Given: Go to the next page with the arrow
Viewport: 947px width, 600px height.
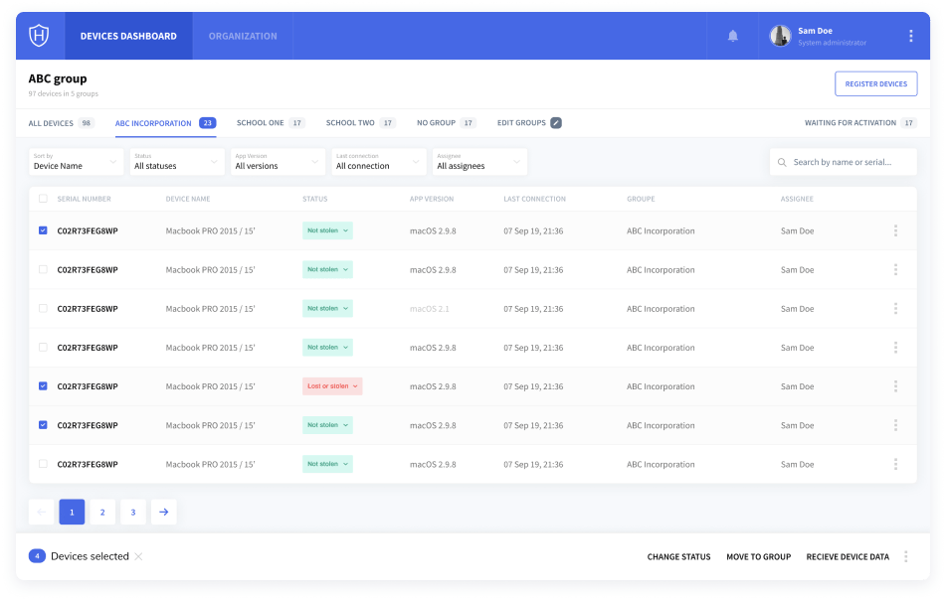Looking at the screenshot, I should [x=164, y=512].
